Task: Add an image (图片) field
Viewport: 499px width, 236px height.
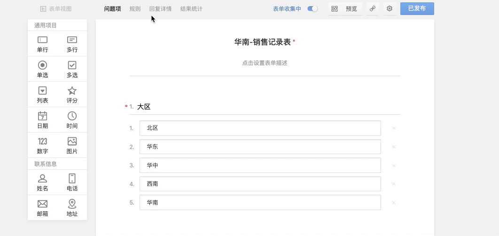Action: (72, 145)
